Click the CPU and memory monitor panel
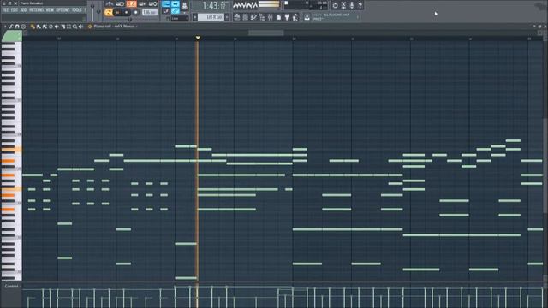 coord(306,5)
